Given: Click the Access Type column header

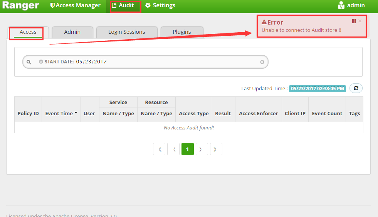Looking at the screenshot, I should pos(193,113).
